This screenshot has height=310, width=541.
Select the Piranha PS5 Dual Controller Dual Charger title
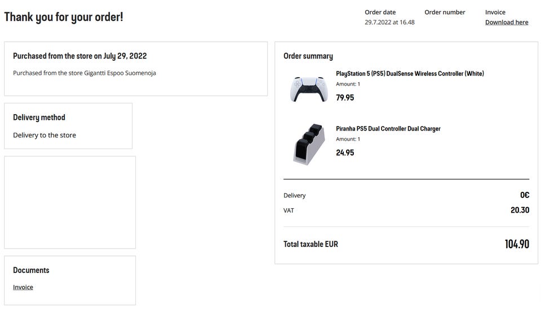[x=388, y=128]
